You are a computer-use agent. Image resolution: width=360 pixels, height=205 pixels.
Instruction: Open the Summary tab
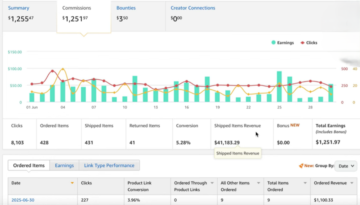tap(18, 8)
